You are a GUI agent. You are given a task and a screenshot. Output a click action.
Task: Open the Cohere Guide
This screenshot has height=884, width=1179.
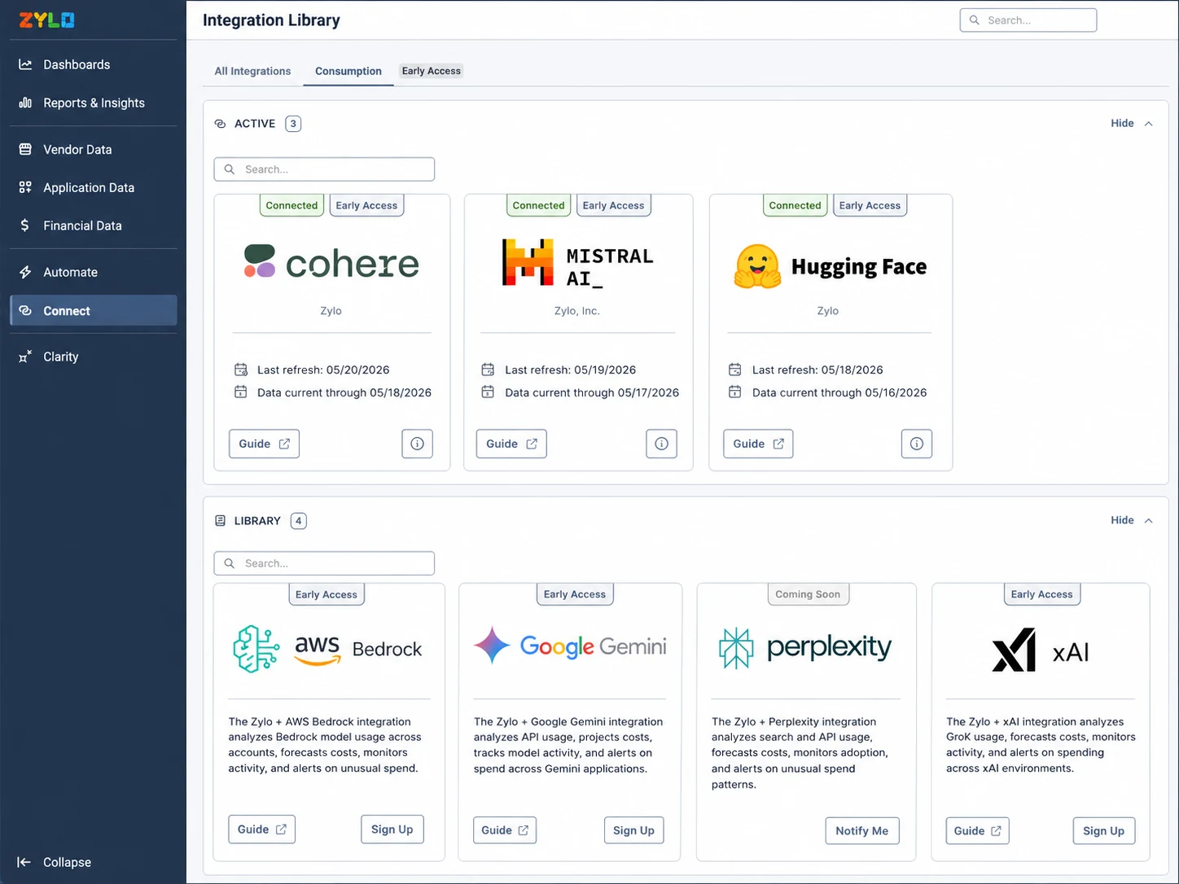(264, 444)
